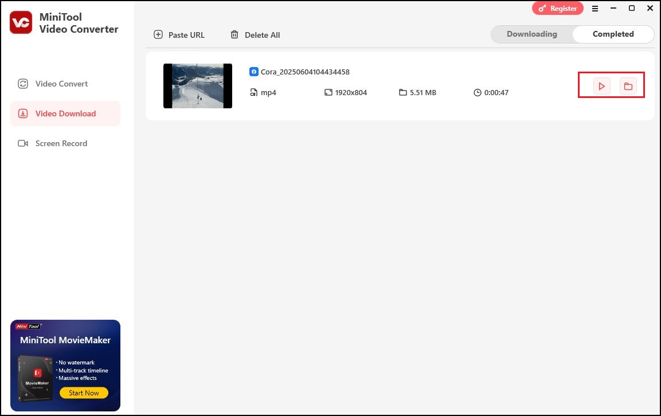Maximize the application window
661x416 pixels.
(632, 8)
